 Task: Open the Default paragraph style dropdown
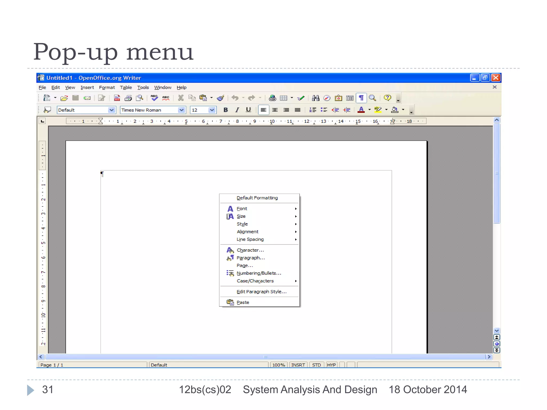click(x=112, y=110)
